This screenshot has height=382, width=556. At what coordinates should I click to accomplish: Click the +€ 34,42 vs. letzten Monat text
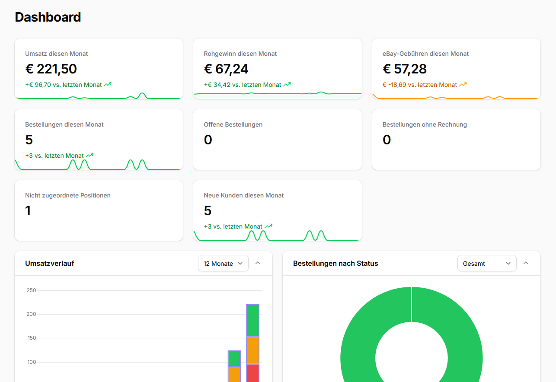[243, 85]
